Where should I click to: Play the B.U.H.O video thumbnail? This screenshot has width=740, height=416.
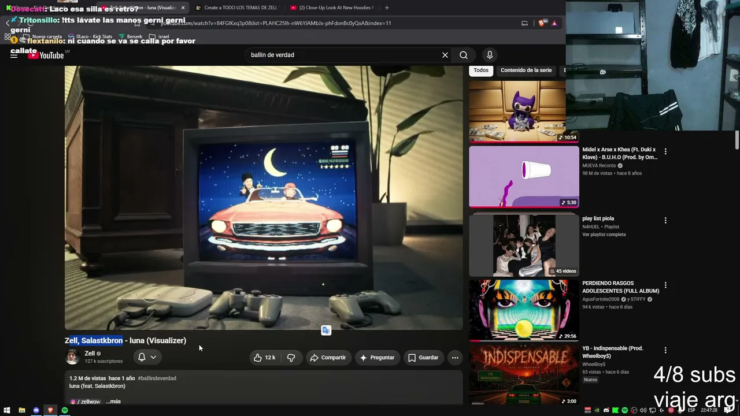click(524, 176)
